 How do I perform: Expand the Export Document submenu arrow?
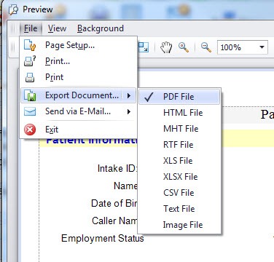(129, 95)
